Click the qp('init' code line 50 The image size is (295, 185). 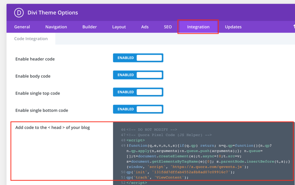180,172
